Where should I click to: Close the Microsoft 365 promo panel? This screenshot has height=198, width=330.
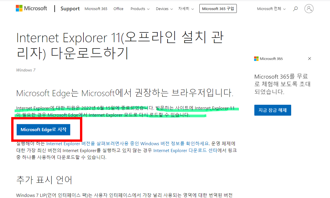click(x=309, y=59)
